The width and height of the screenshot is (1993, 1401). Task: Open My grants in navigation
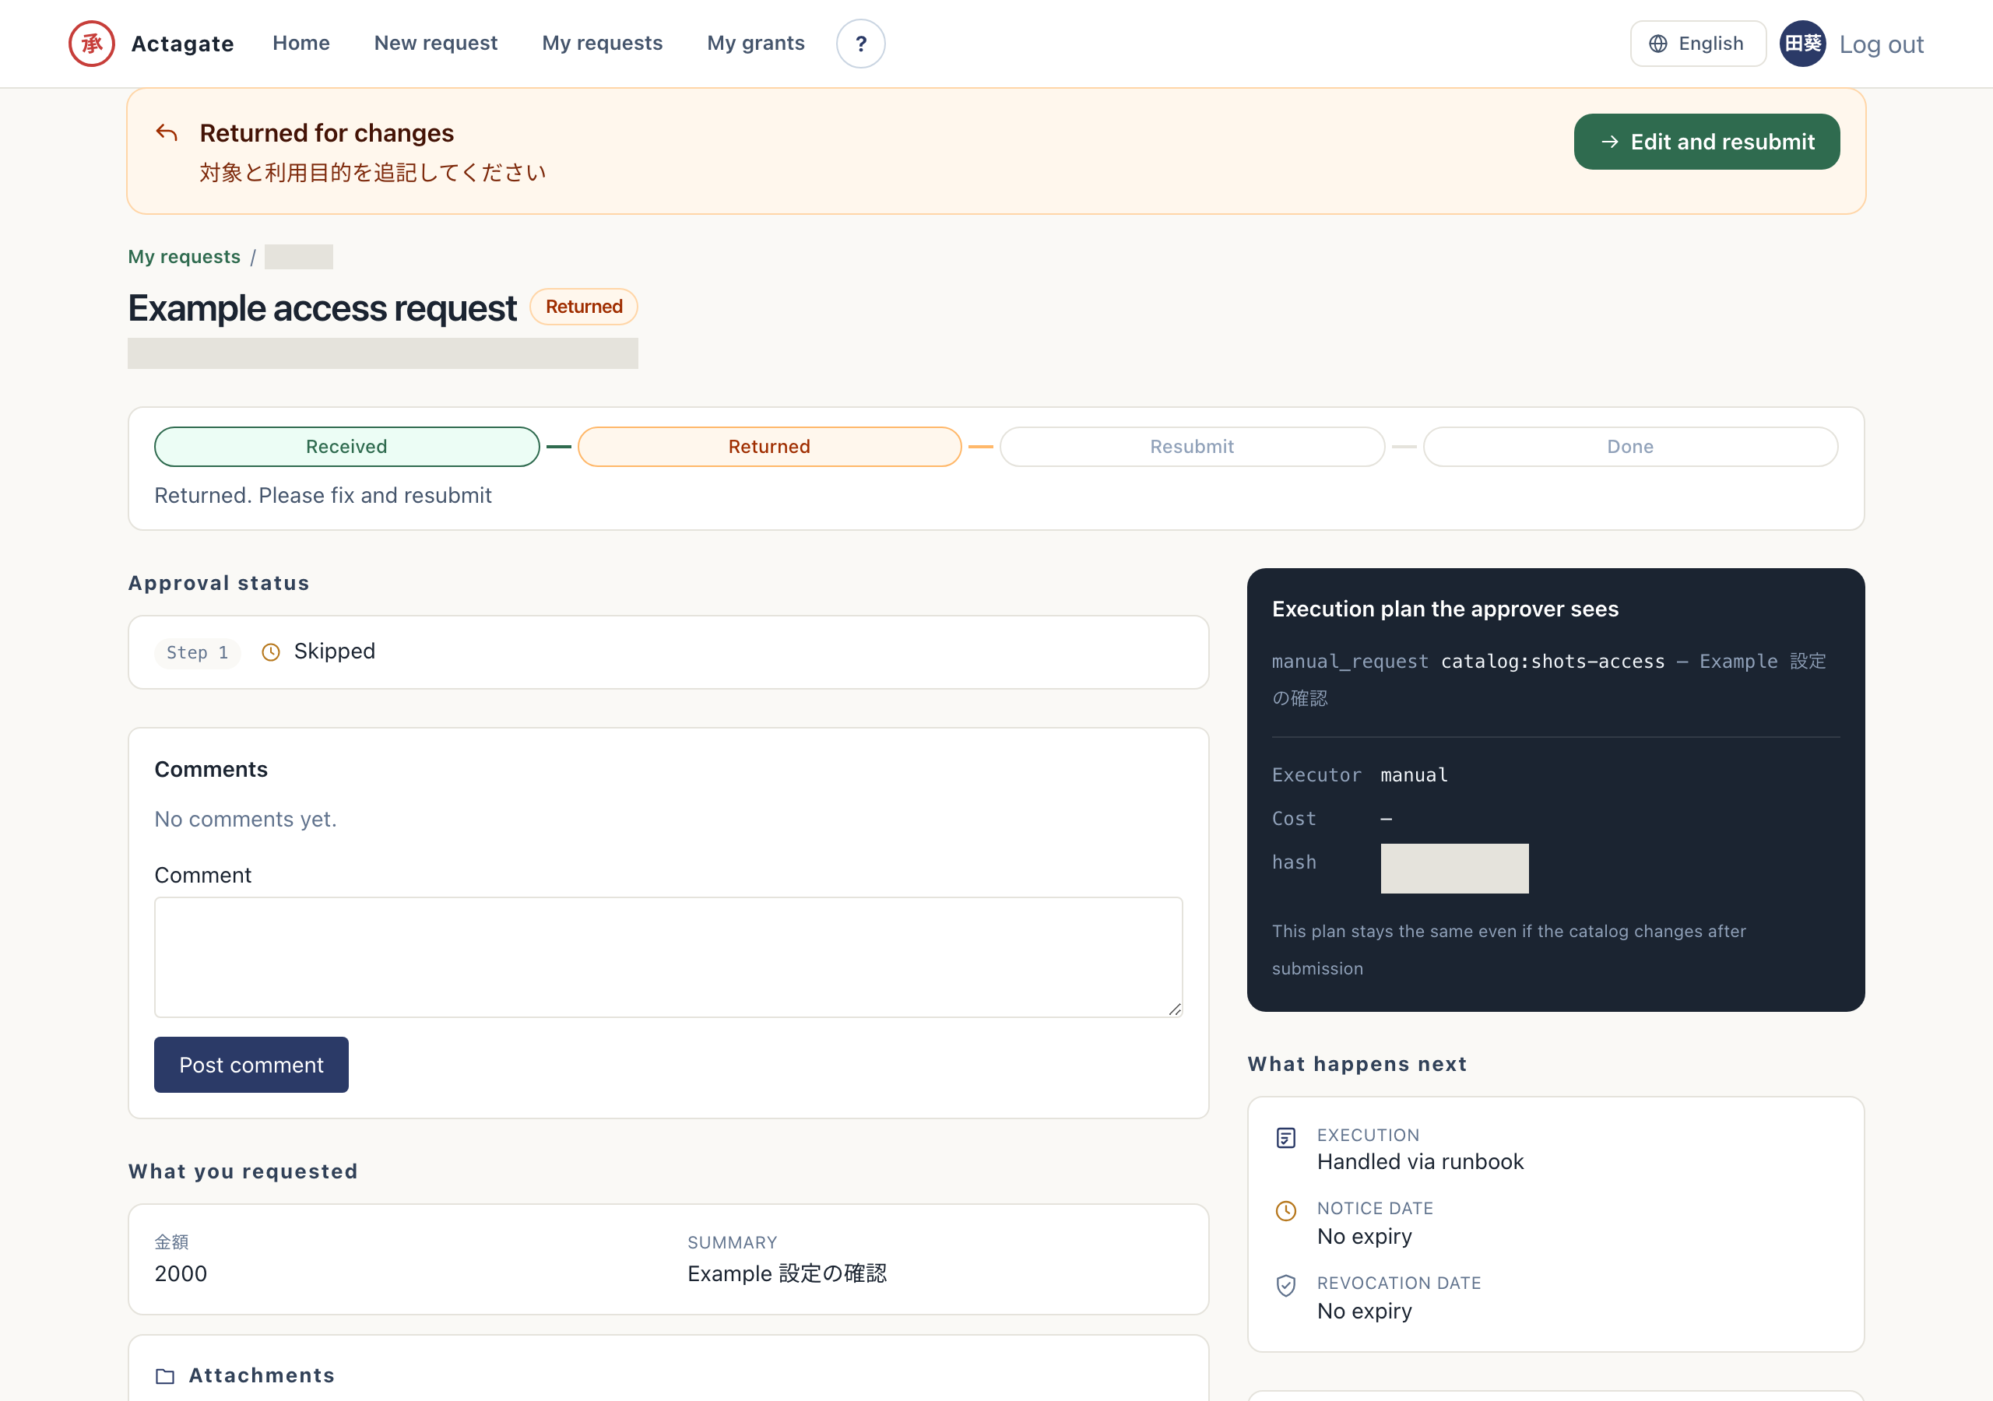pos(755,44)
